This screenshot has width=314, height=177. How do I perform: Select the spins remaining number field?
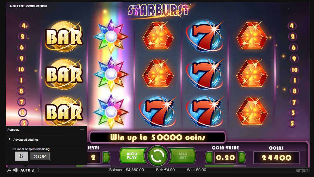[x=21, y=156]
